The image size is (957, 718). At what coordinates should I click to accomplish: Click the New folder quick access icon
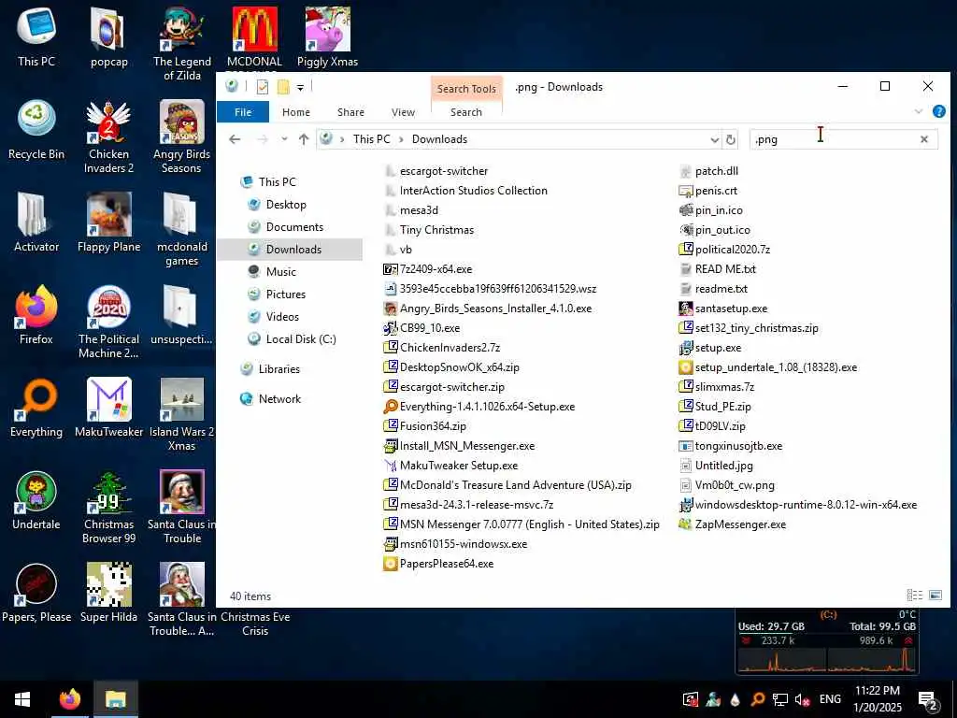coord(282,87)
